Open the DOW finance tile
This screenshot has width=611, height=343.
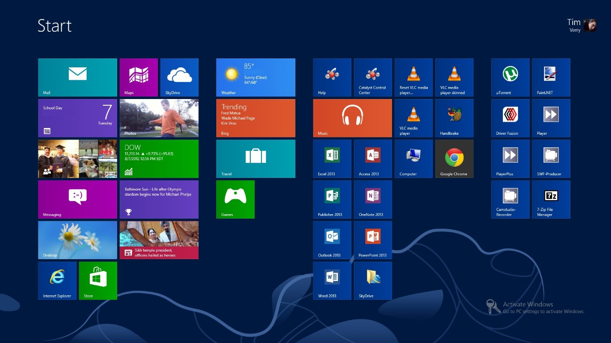coord(159,158)
